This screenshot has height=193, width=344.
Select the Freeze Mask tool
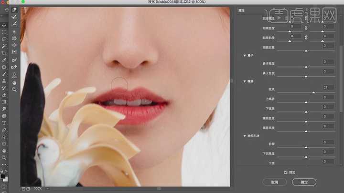coord(14,60)
